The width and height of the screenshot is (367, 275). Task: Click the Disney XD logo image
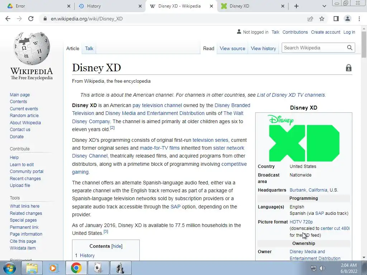pos(304,138)
